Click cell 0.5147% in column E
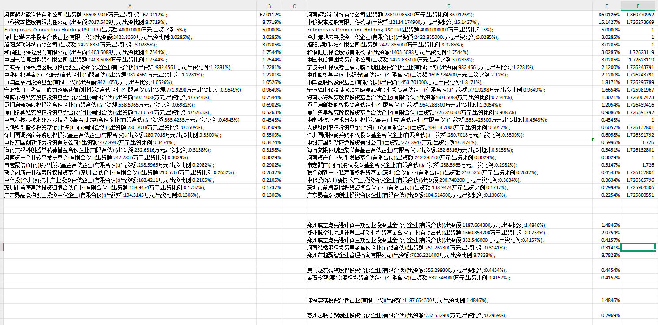This screenshot has width=658, height=325. pos(606,165)
